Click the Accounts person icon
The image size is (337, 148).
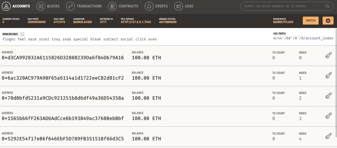[x=6, y=6]
